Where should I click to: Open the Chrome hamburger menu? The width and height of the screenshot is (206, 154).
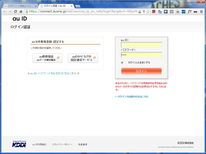tap(202, 12)
